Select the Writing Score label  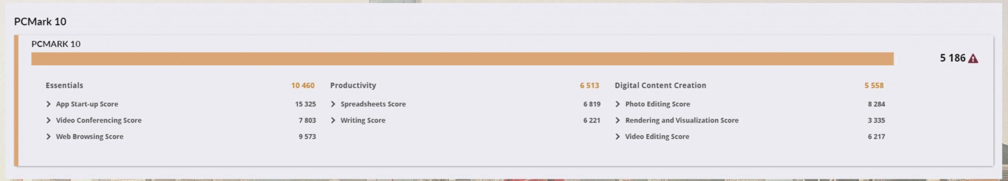[x=363, y=120]
